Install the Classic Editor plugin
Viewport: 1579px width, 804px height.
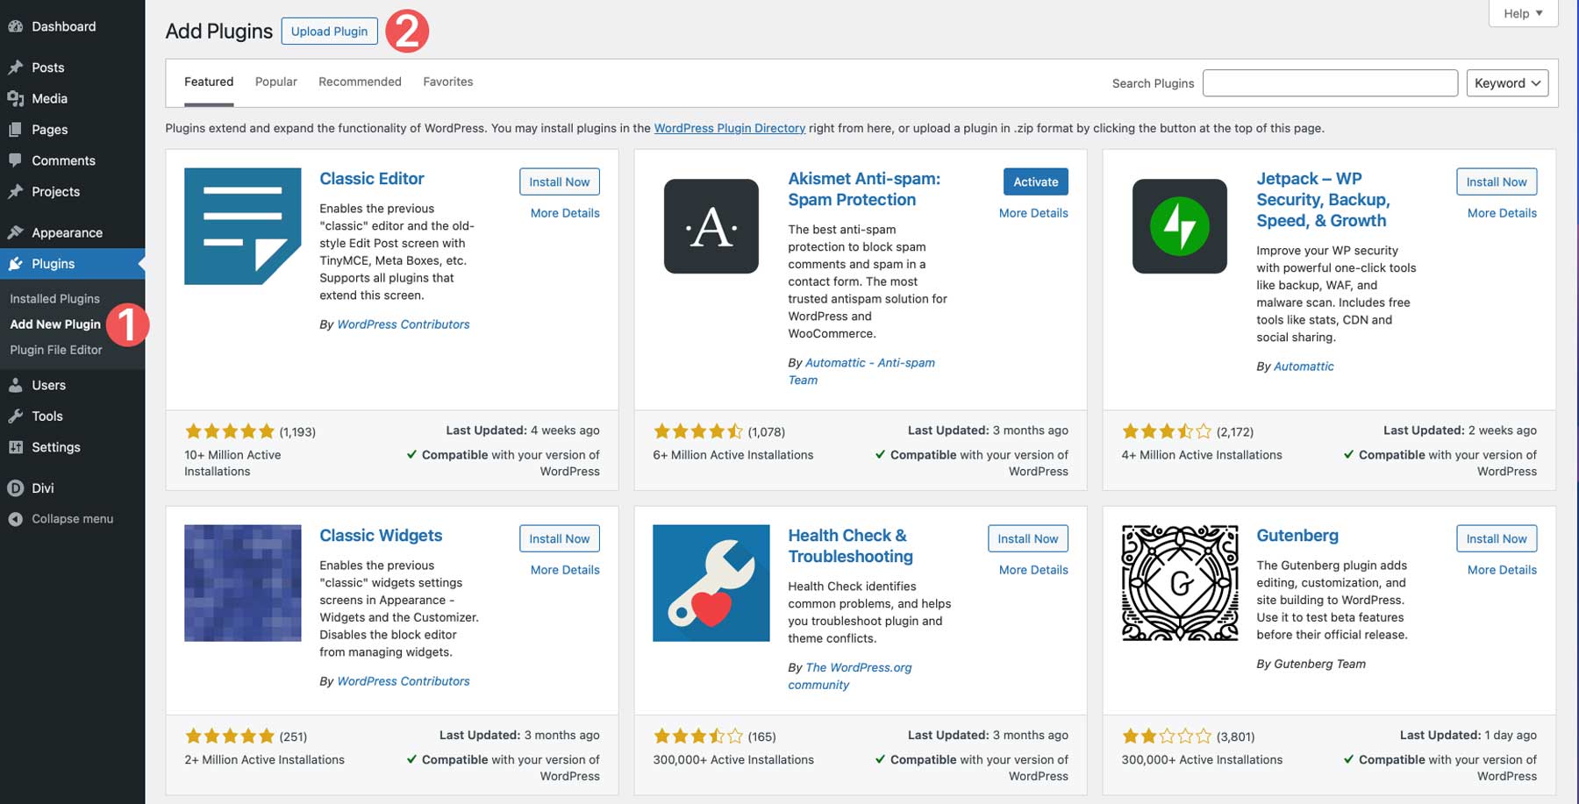[x=560, y=182]
